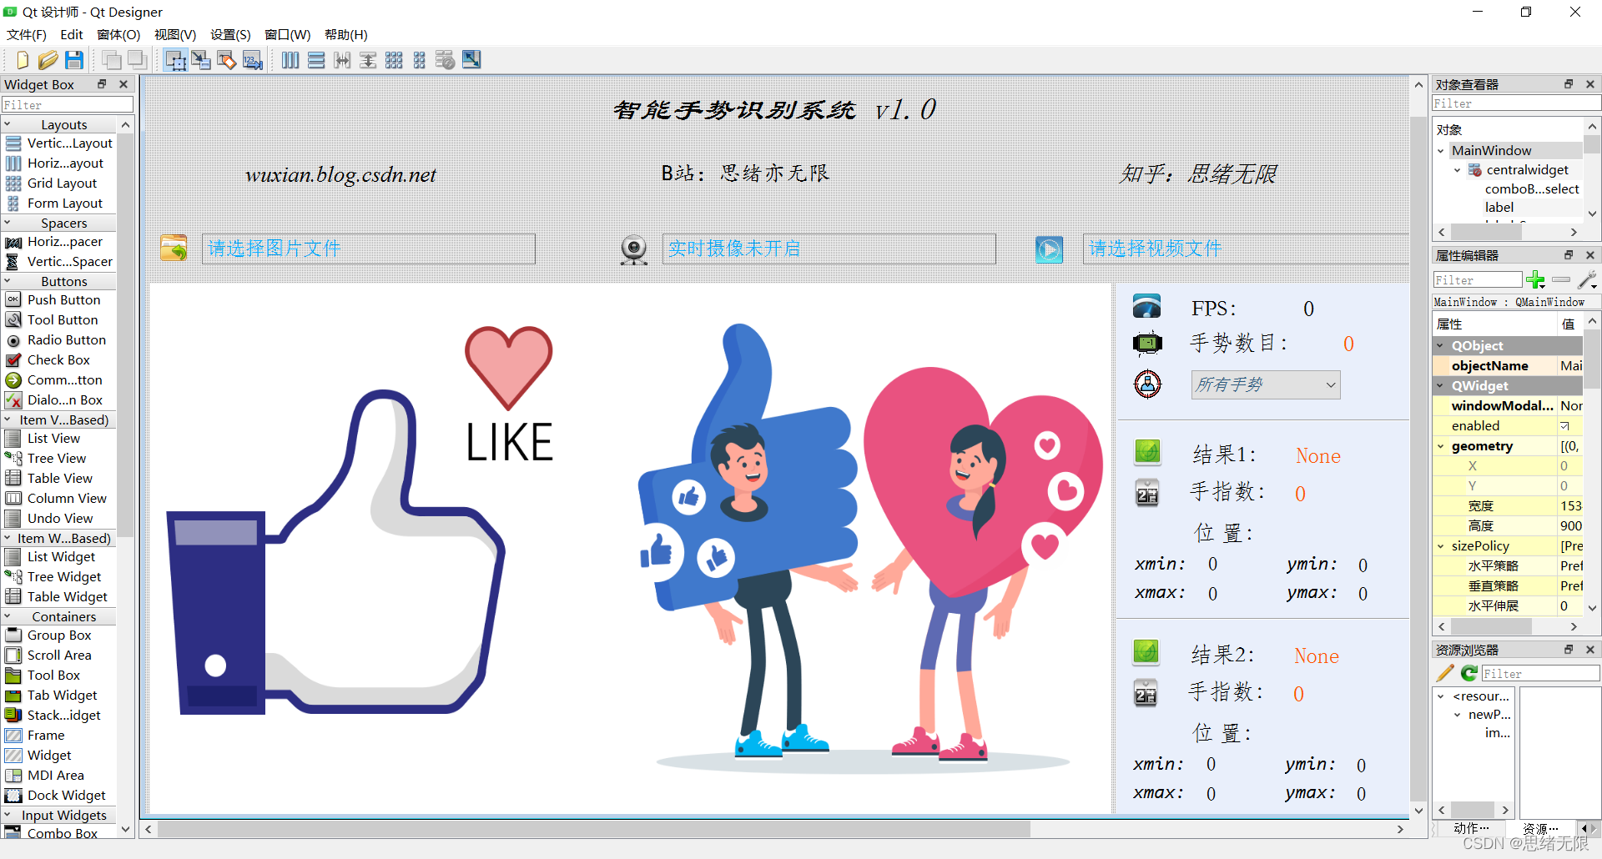Click the Send to back toolbar icon
The width and height of the screenshot is (1602, 859).
click(138, 60)
